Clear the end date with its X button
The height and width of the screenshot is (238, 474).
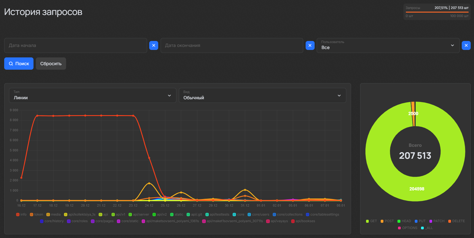pyautogui.click(x=310, y=45)
